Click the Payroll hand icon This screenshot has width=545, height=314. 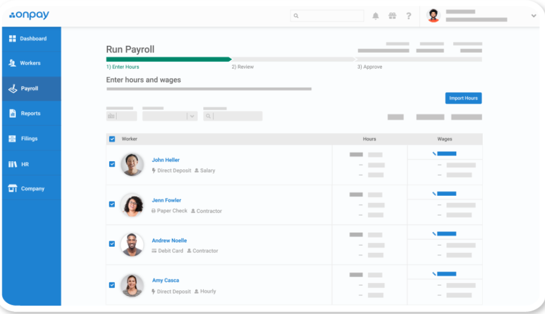point(12,89)
